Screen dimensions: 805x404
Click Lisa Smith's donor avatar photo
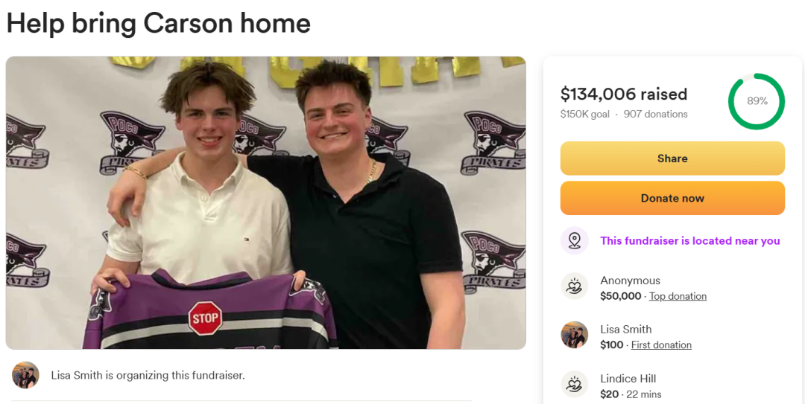point(574,335)
